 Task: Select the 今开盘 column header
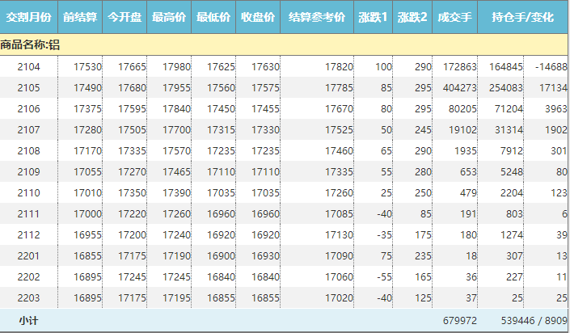(125, 17)
